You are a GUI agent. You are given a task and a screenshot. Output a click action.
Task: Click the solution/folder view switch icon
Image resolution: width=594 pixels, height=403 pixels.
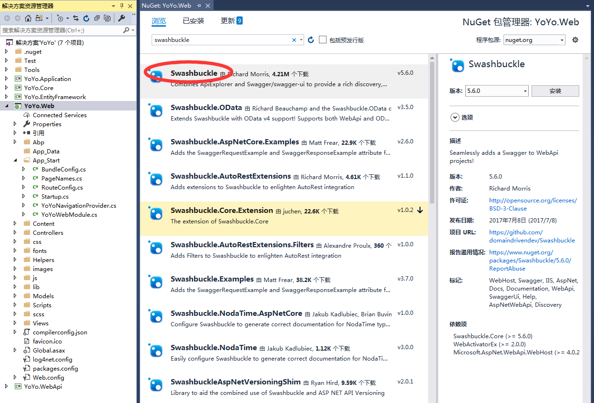[39, 18]
